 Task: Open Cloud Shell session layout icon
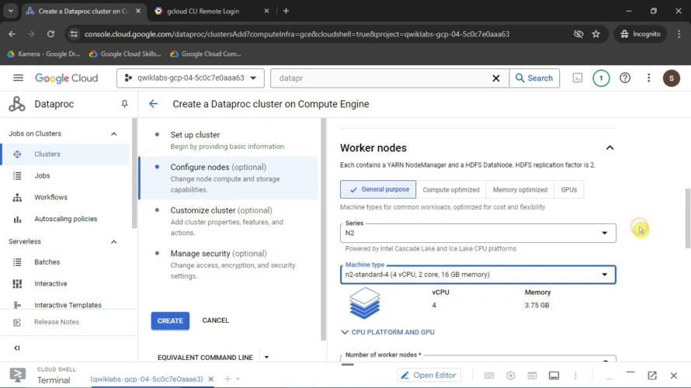[554, 376]
